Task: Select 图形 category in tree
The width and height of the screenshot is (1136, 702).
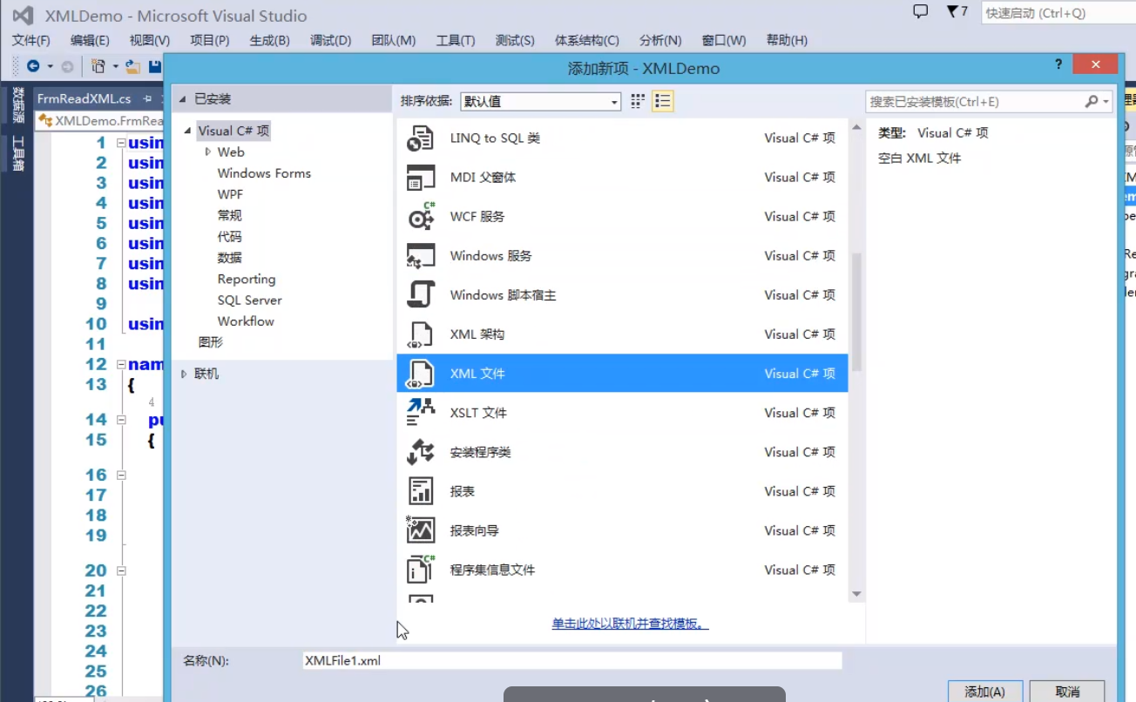Action: click(x=211, y=342)
